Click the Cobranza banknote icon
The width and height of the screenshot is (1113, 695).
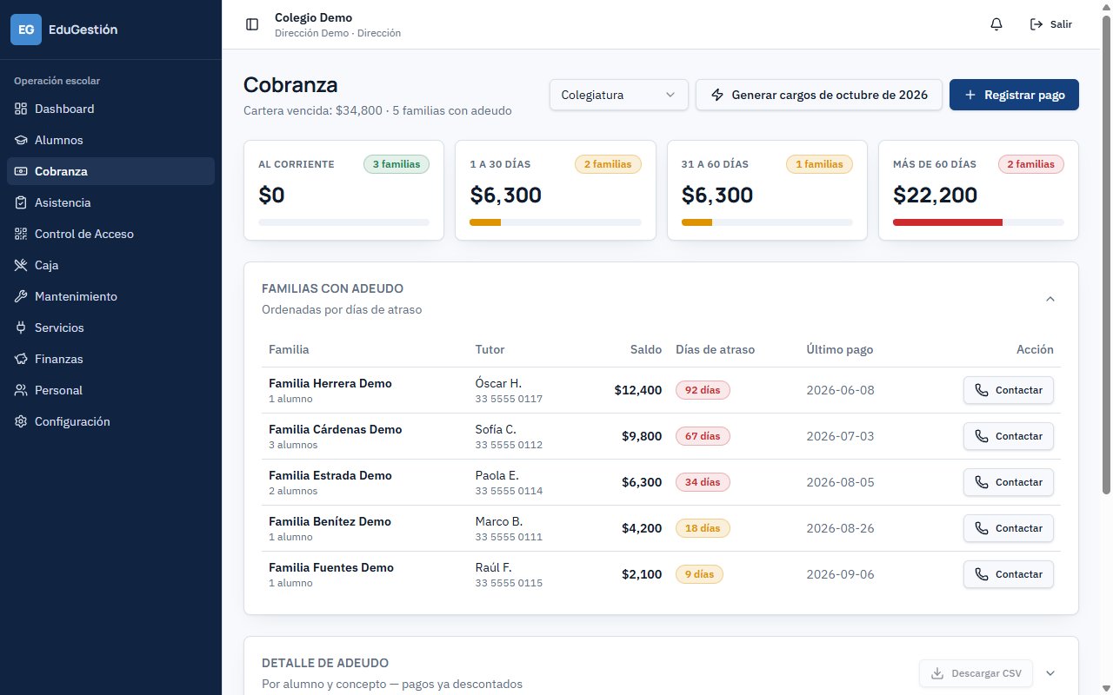point(21,171)
